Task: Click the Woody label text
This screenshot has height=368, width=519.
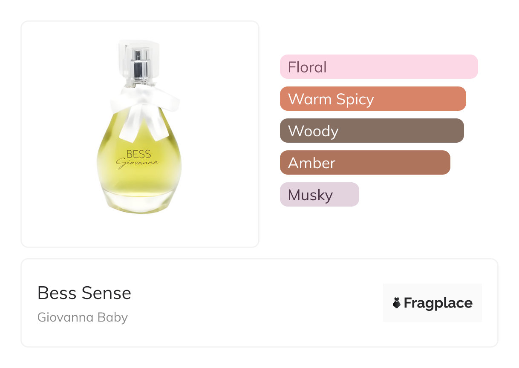Action: point(313,131)
